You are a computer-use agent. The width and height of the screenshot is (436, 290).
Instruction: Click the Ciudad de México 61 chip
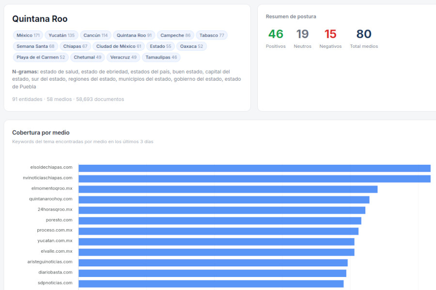[119, 46]
